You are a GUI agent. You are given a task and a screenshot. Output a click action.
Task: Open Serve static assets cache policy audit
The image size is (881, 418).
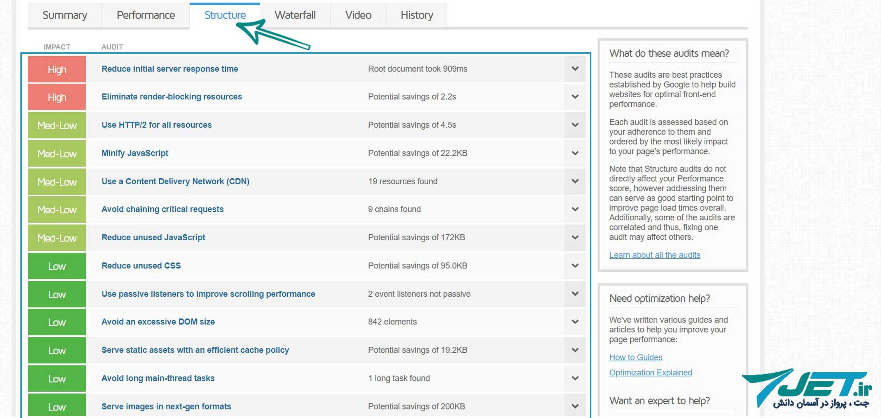pyautogui.click(x=195, y=350)
